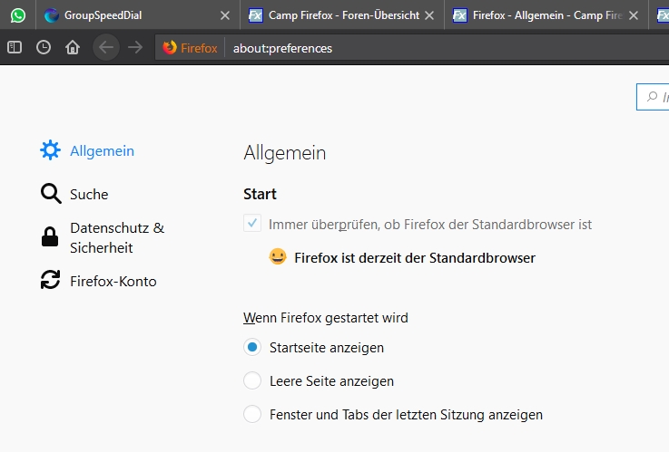Navigate back with the arrow button

pos(106,48)
